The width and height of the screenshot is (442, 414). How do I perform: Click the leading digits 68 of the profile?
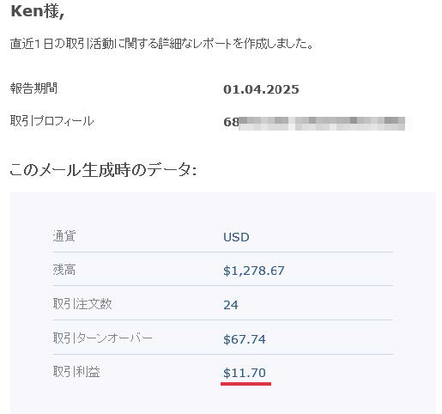[231, 123]
